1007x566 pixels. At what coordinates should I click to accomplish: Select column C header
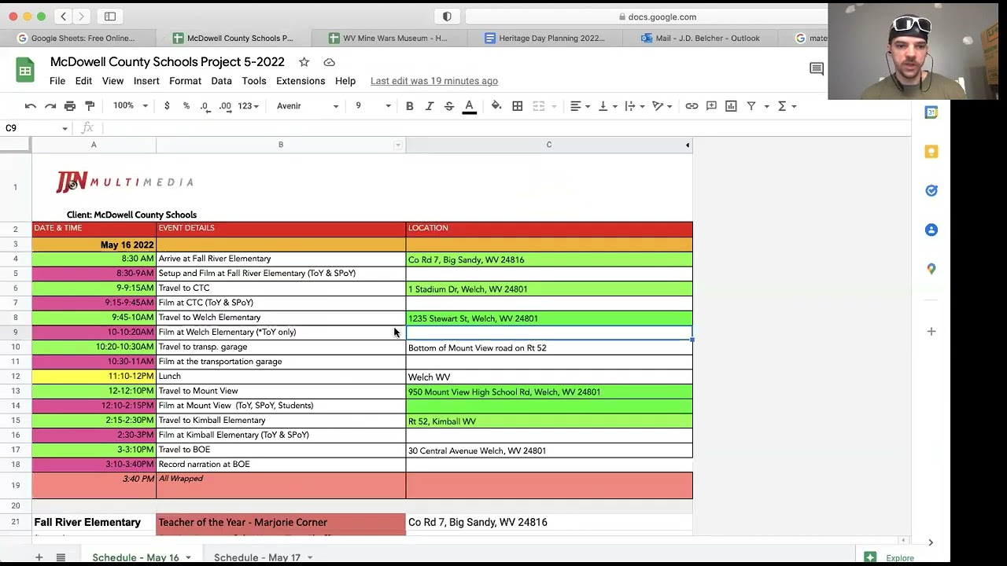coord(549,145)
